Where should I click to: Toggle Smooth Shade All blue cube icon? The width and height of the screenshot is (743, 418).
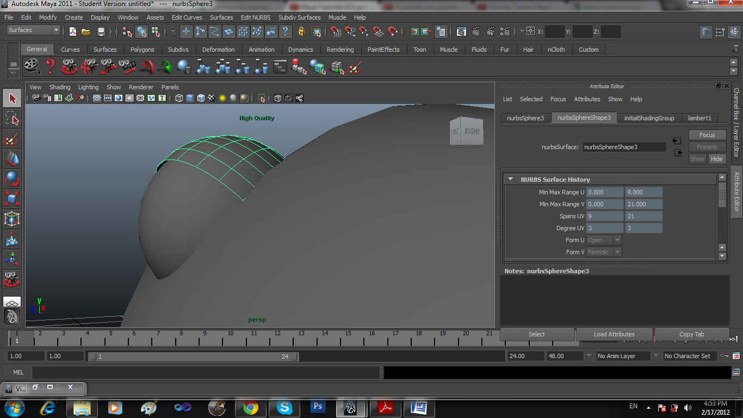coord(190,98)
